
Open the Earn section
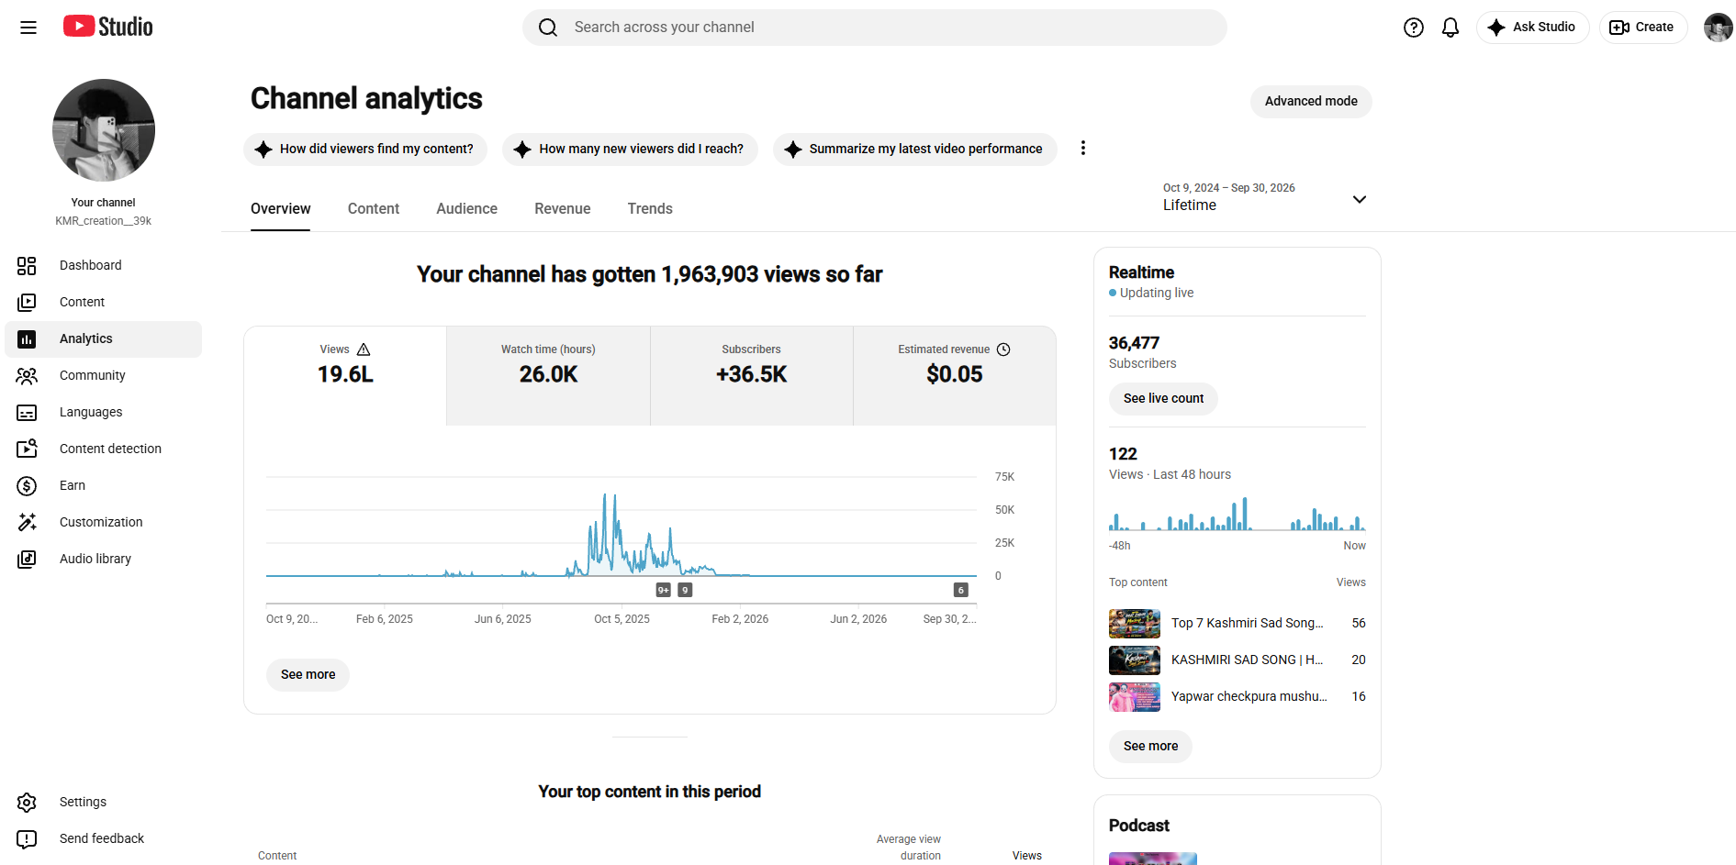(103, 485)
